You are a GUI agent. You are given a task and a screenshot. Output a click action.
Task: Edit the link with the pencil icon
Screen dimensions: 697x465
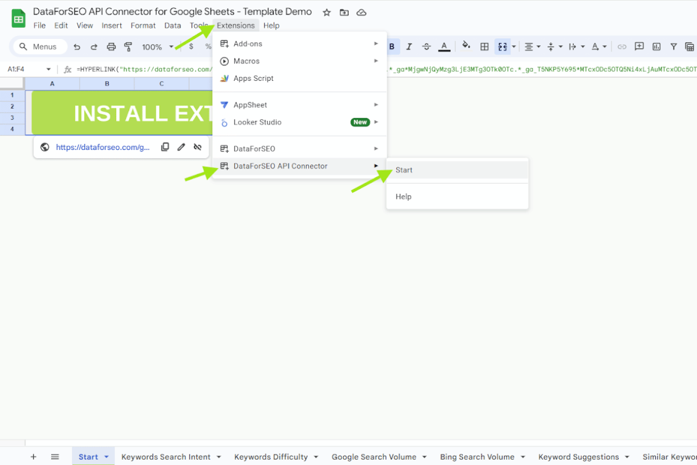pos(181,147)
